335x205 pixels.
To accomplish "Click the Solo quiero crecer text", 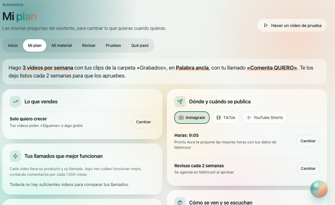I will tap(28, 119).
